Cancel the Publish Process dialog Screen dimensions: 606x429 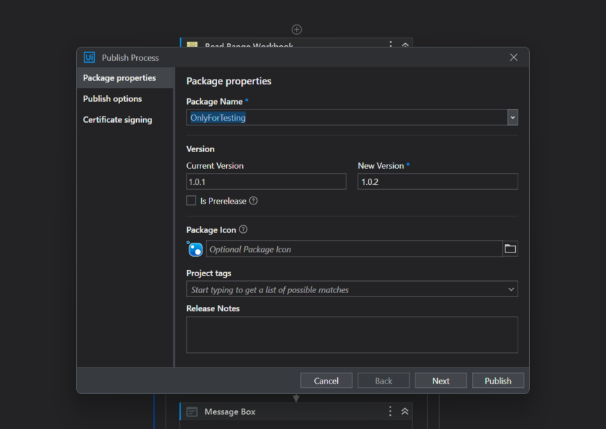[x=326, y=381]
